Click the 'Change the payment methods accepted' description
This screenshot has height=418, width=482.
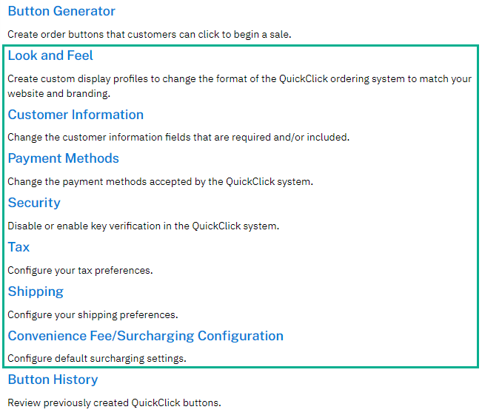pyautogui.click(x=161, y=182)
